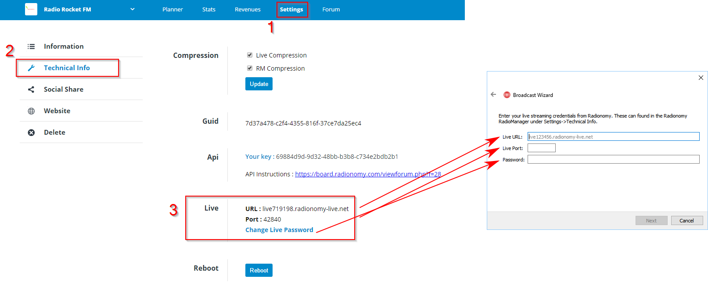Click the Guid value text
708x297 pixels.
click(303, 123)
